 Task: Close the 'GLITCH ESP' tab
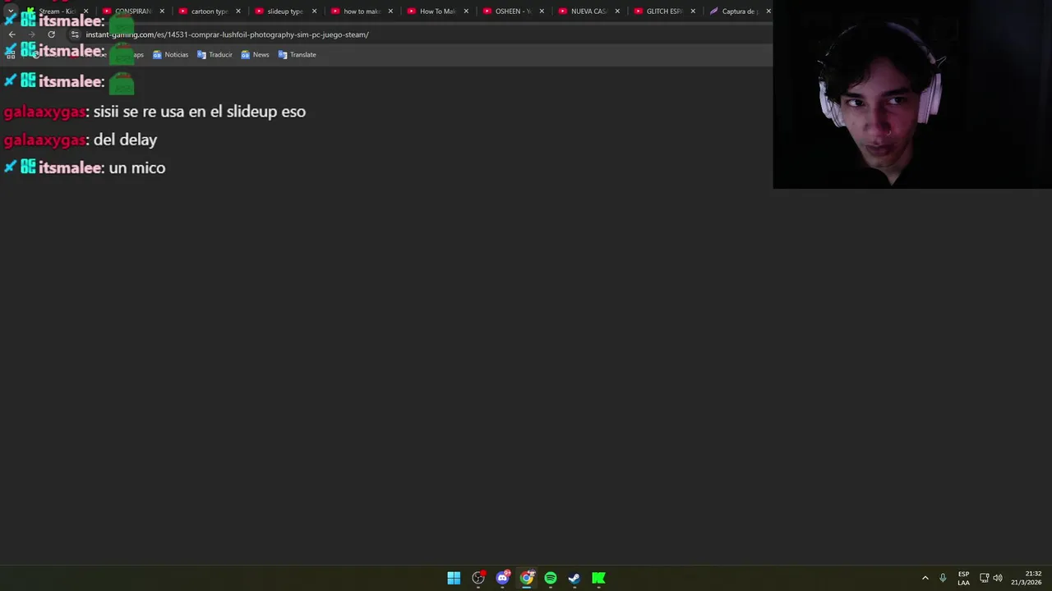point(693,11)
